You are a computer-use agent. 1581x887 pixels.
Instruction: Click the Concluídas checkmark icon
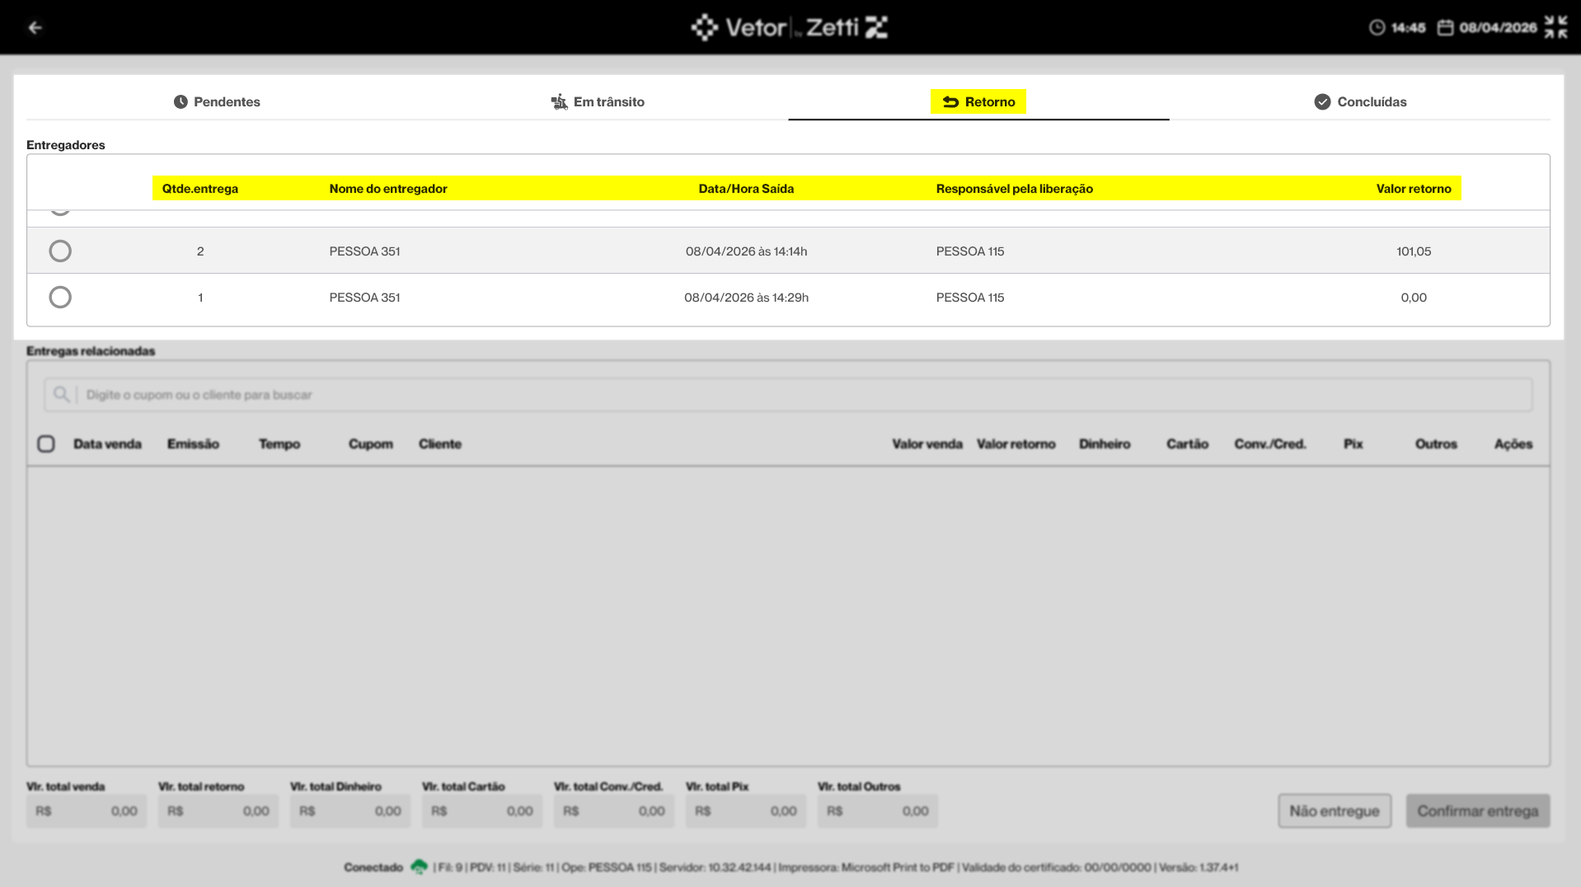[1322, 101]
